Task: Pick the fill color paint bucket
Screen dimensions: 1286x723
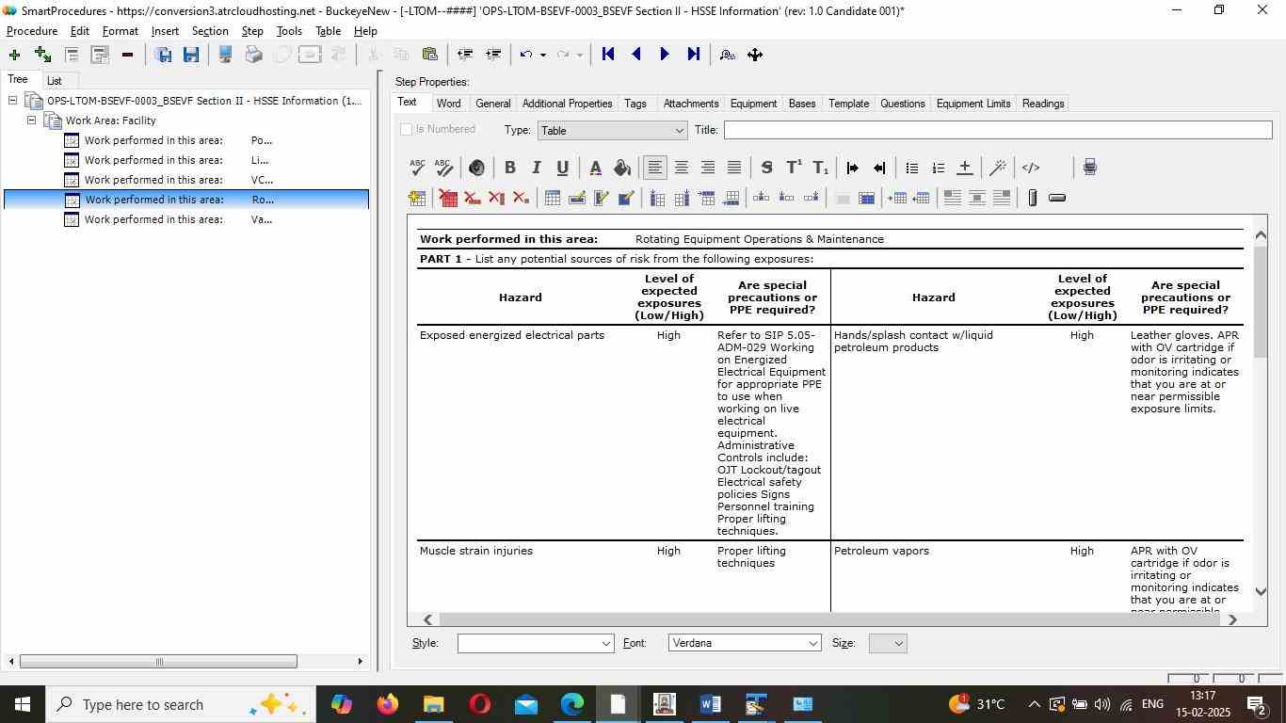Action: 621,168
